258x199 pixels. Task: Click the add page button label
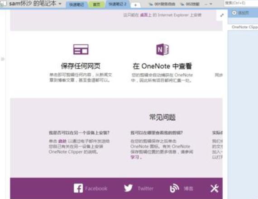coord(244,13)
